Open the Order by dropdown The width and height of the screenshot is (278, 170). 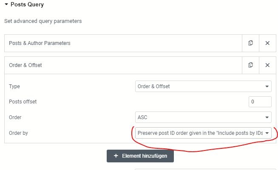coord(203,133)
